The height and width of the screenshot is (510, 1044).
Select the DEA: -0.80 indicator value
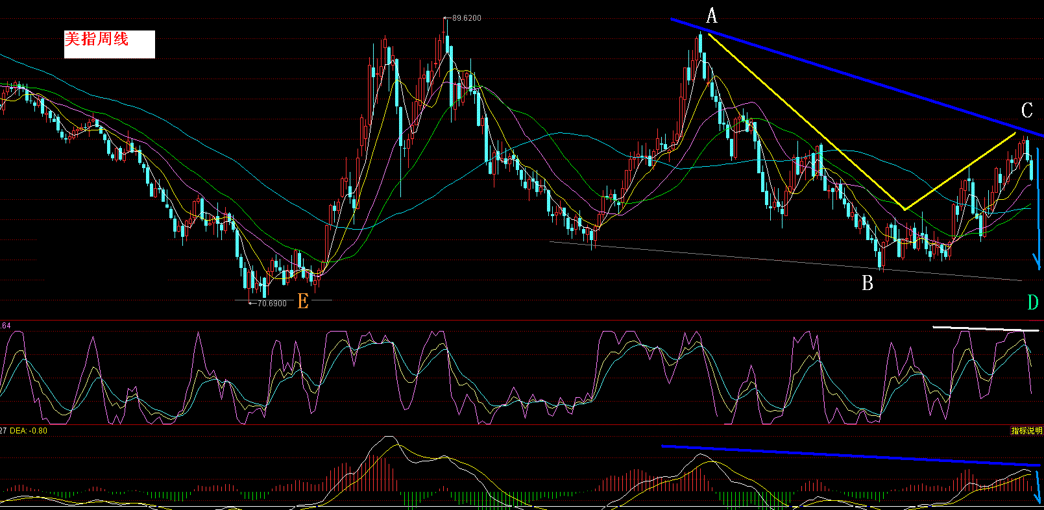click(x=29, y=431)
